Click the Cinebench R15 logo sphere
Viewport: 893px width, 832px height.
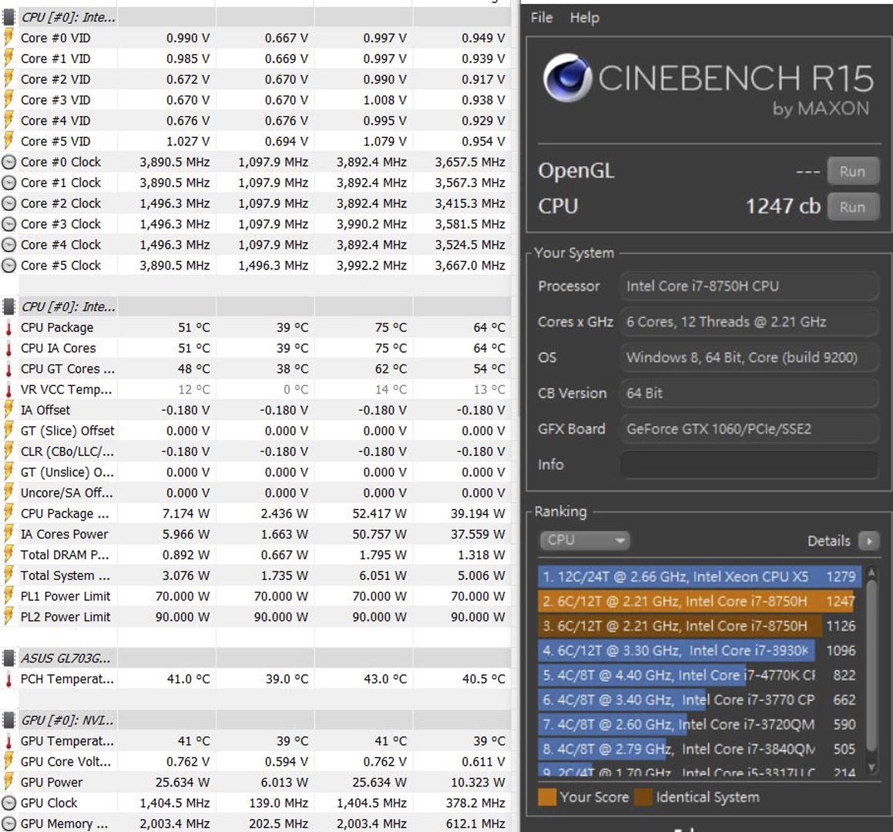point(567,78)
